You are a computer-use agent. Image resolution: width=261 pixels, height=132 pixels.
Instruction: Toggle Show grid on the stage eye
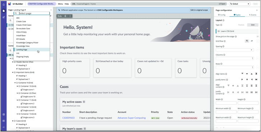point(257,37)
